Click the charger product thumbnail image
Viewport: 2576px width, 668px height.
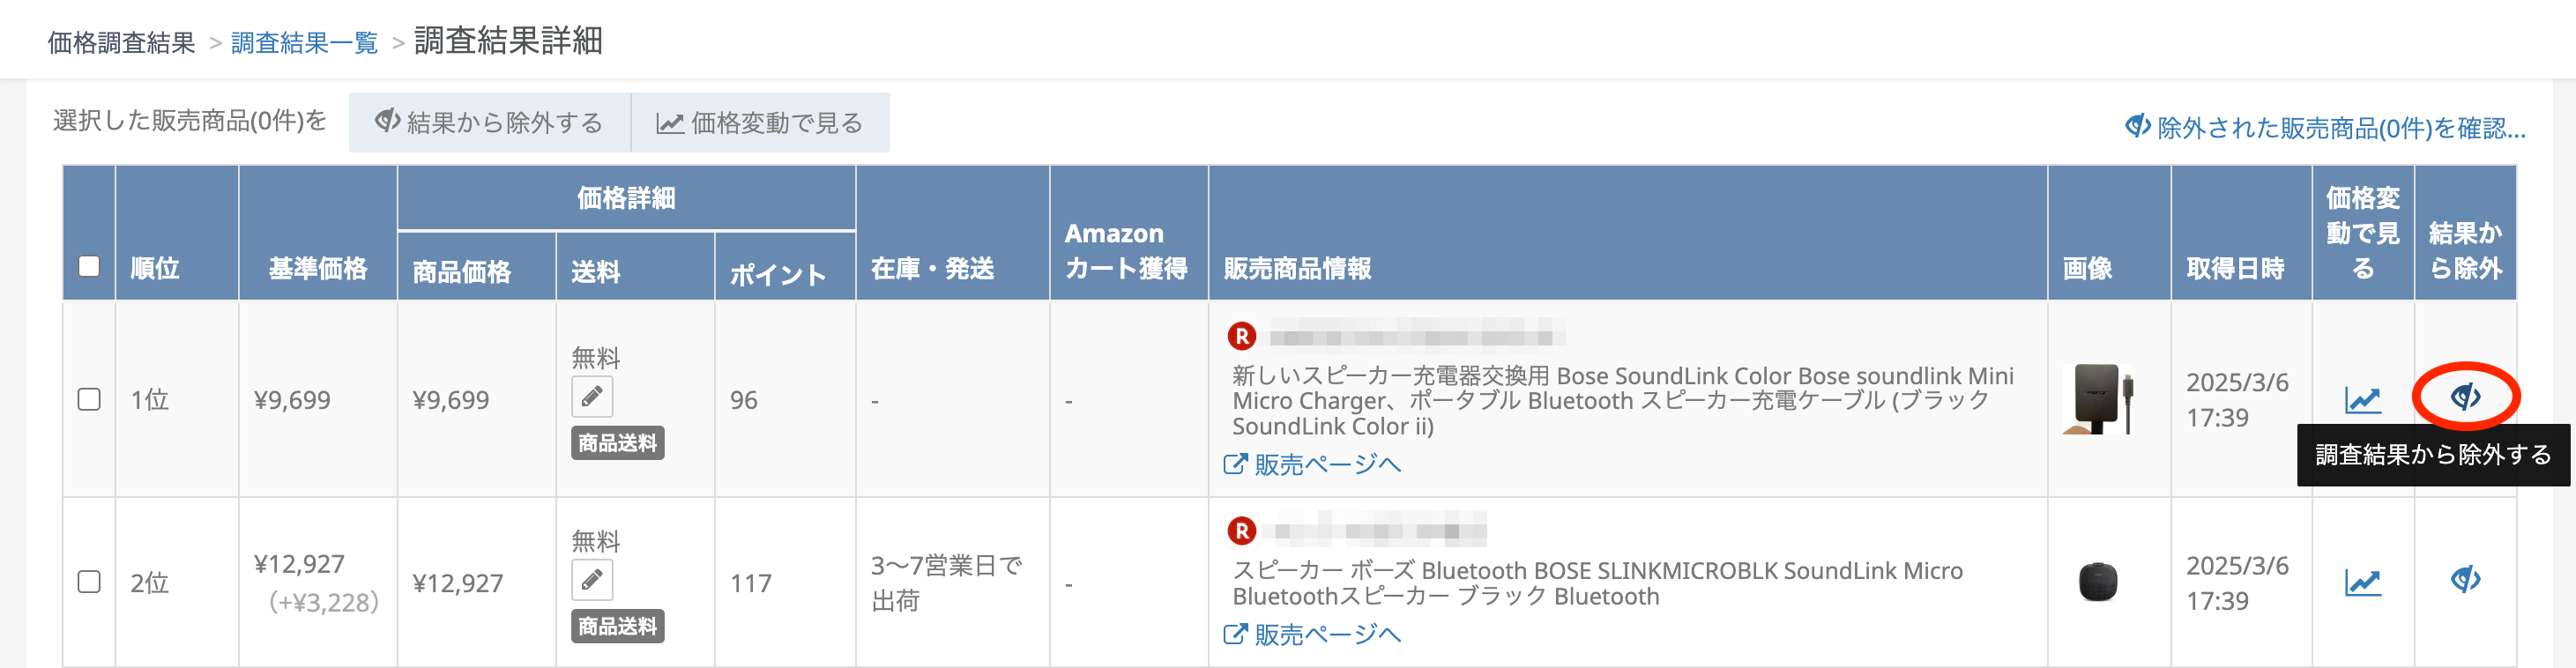2100,399
